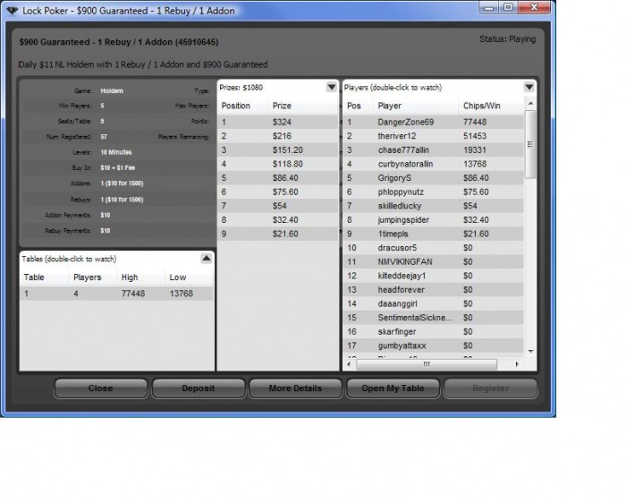The image size is (626, 503).
Task: Click the $324 first place prize
Action: click(282, 122)
